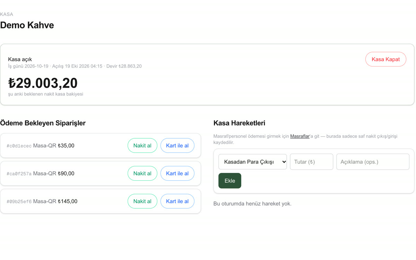This screenshot has height=260, width=416.
Task: Click the ₺145,00 order amount
Action: point(68,201)
